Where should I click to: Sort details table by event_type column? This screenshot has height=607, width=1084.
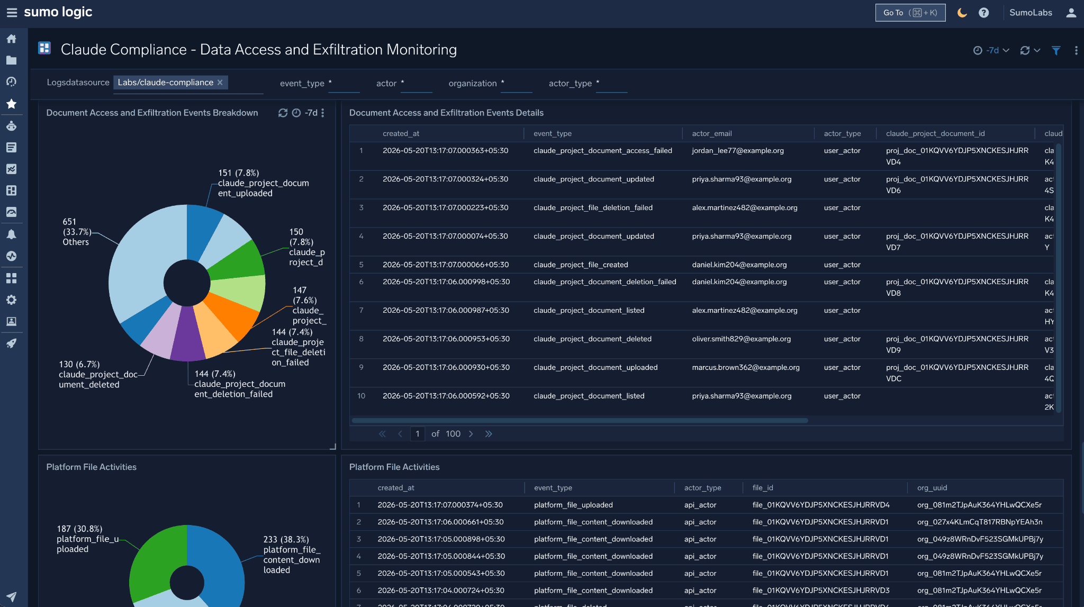553,133
